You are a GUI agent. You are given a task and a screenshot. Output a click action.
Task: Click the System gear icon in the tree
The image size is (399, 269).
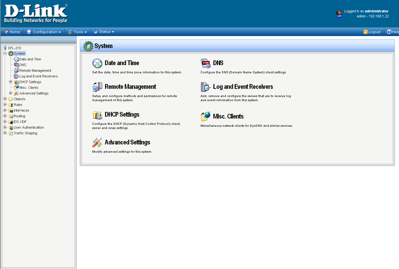[x=11, y=53]
